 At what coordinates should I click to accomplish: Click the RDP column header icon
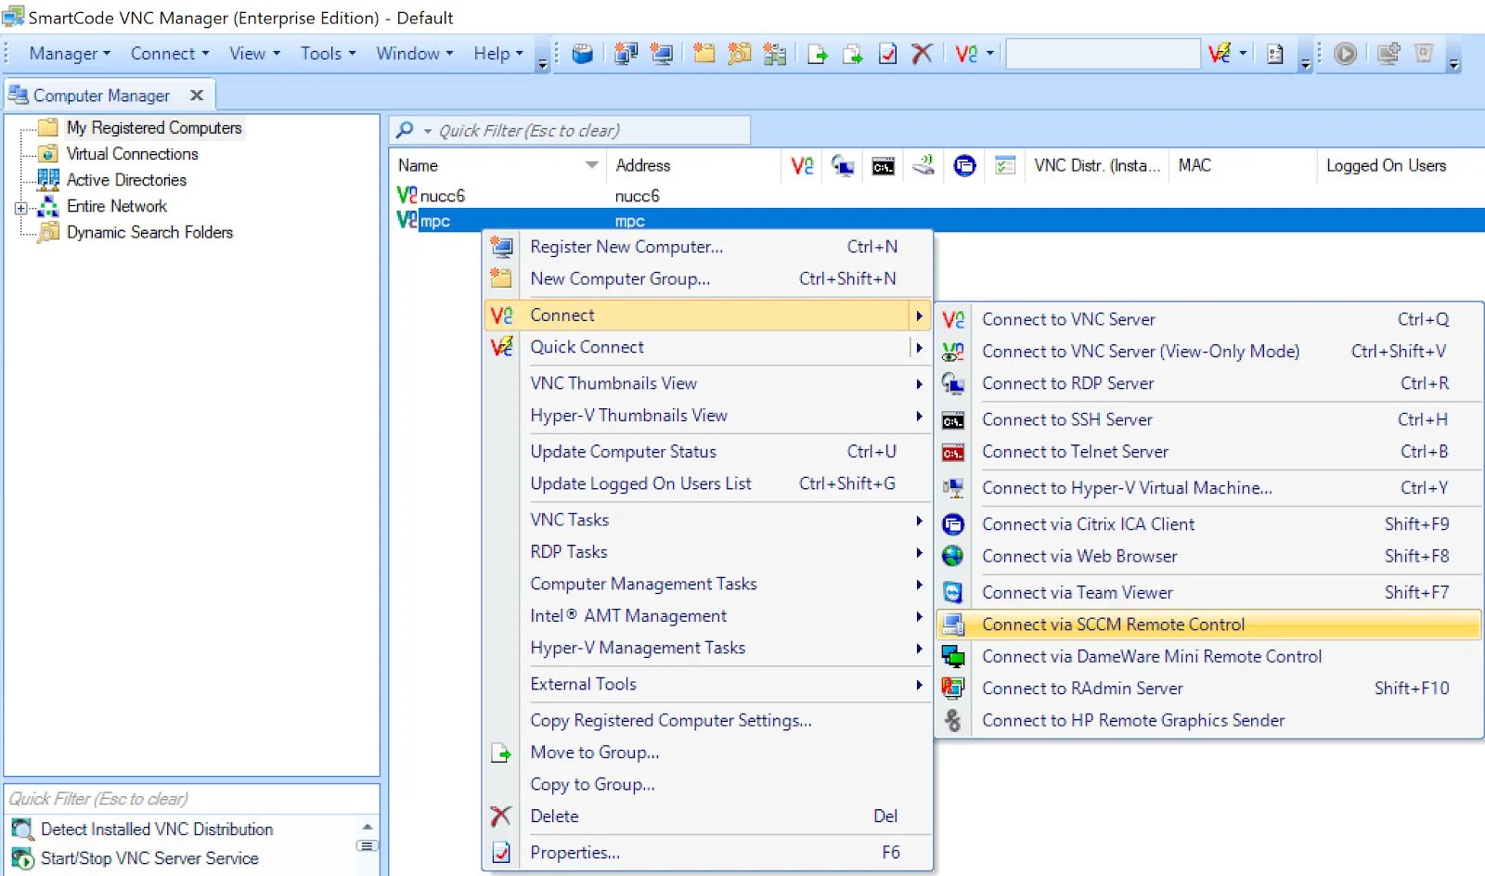click(843, 165)
